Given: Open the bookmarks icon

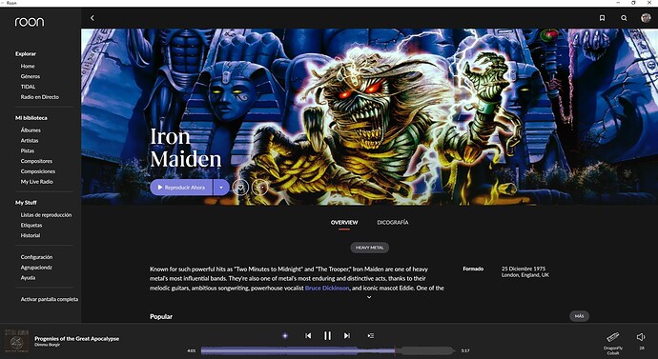Looking at the screenshot, I should coord(602,18).
